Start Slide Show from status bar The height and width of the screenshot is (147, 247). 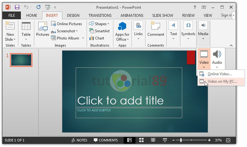[165, 140]
